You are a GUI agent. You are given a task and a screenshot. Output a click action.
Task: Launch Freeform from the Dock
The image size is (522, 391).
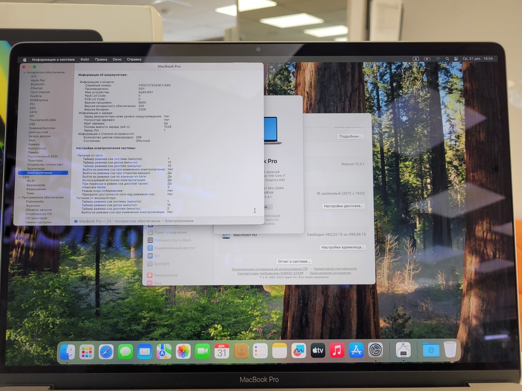coord(299,351)
